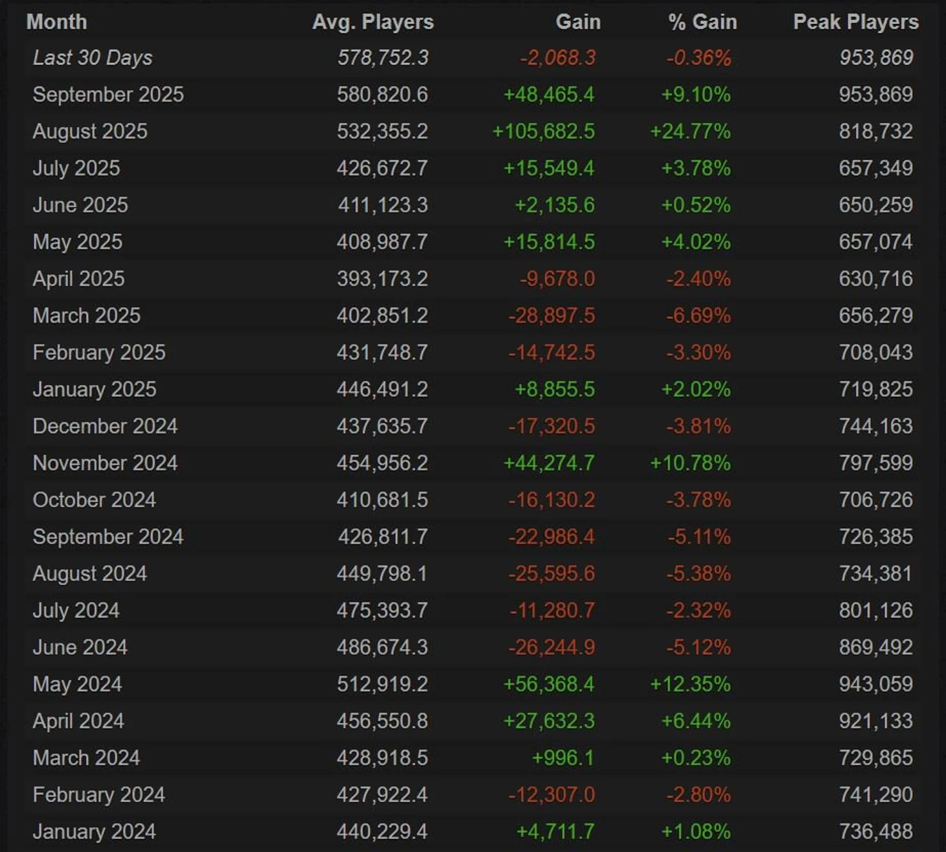Click April 2025 average players 393,173.2

[382, 279]
